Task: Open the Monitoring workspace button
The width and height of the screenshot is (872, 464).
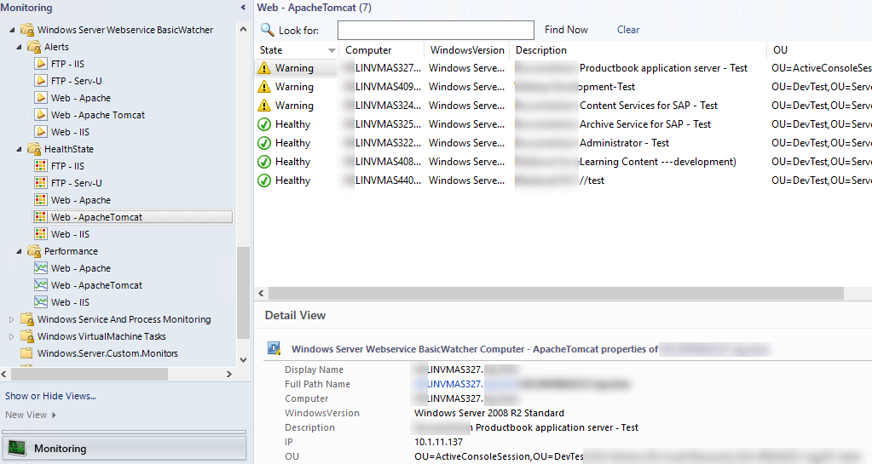Action: (x=124, y=449)
